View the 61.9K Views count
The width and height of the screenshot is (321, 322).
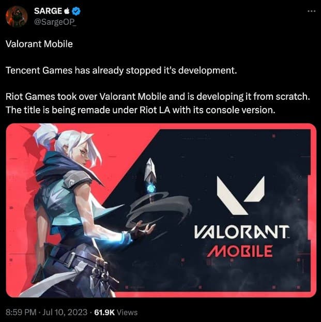pyautogui.click(x=116, y=312)
